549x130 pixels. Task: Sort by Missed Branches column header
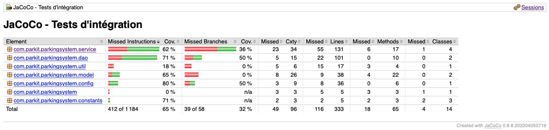tap(210, 41)
